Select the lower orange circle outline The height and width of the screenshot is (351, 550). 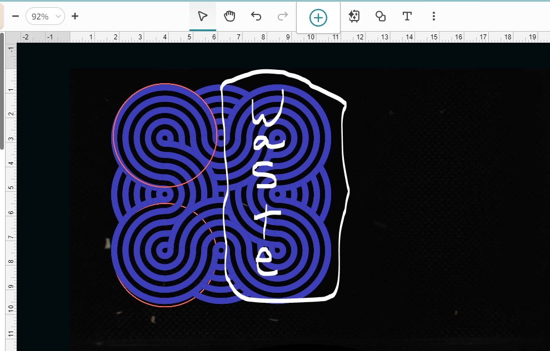(166, 306)
